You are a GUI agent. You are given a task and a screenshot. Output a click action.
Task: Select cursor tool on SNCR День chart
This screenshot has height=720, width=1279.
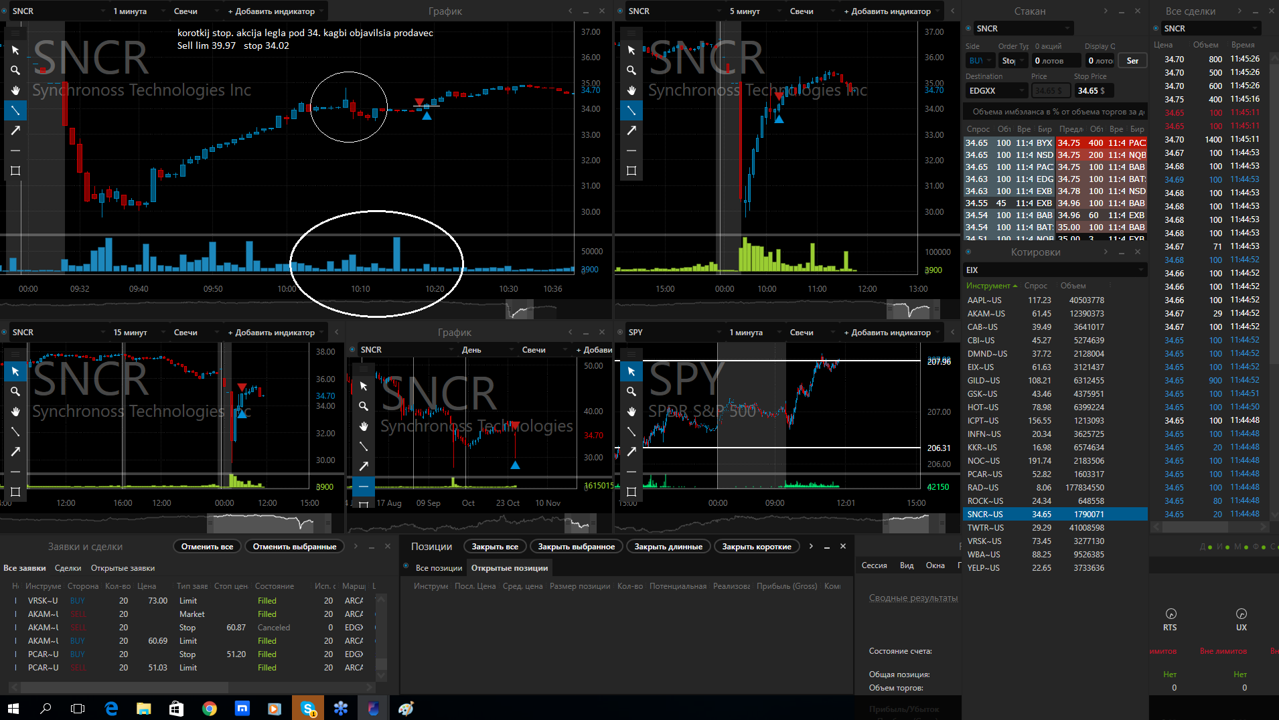(x=364, y=386)
